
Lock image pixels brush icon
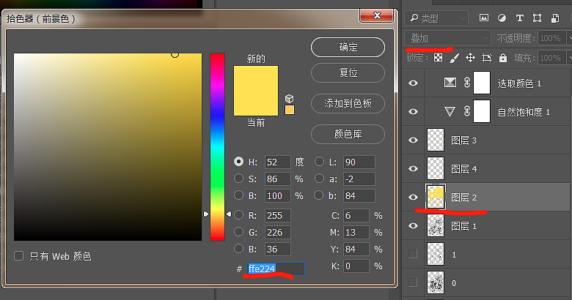[x=454, y=58]
